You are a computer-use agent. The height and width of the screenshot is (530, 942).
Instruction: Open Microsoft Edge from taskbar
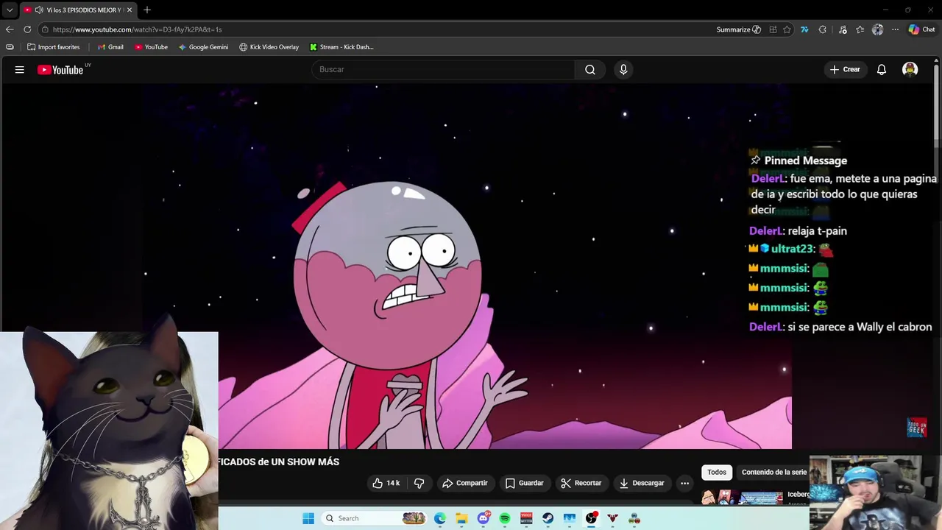[439, 518]
